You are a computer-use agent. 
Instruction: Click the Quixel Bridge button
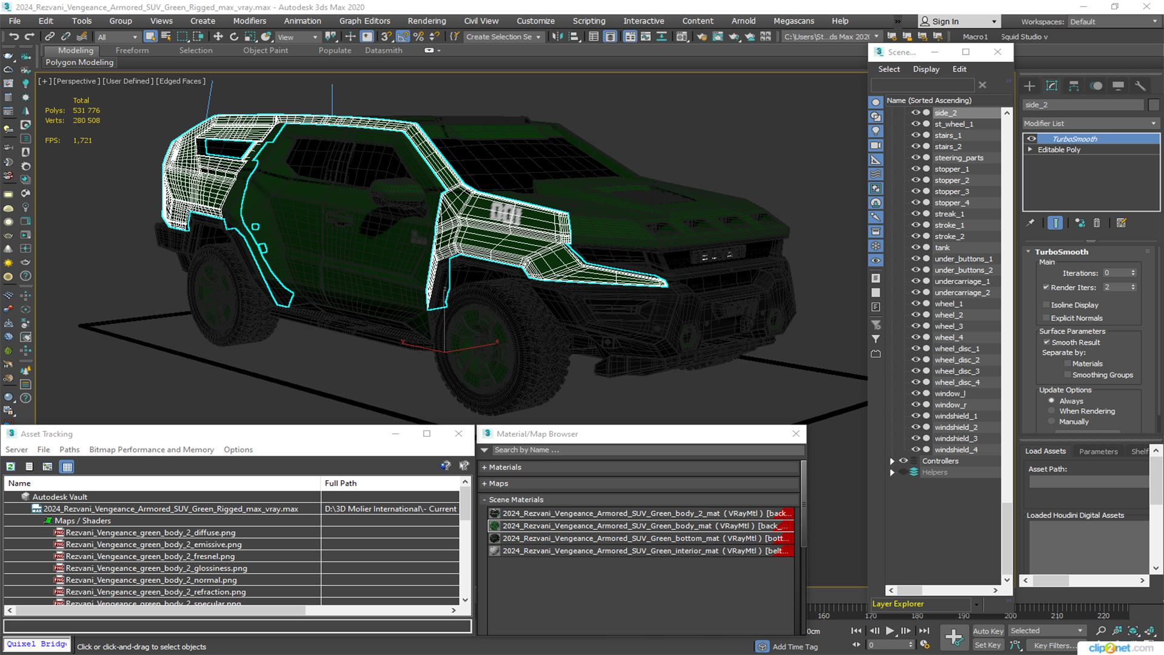point(37,644)
